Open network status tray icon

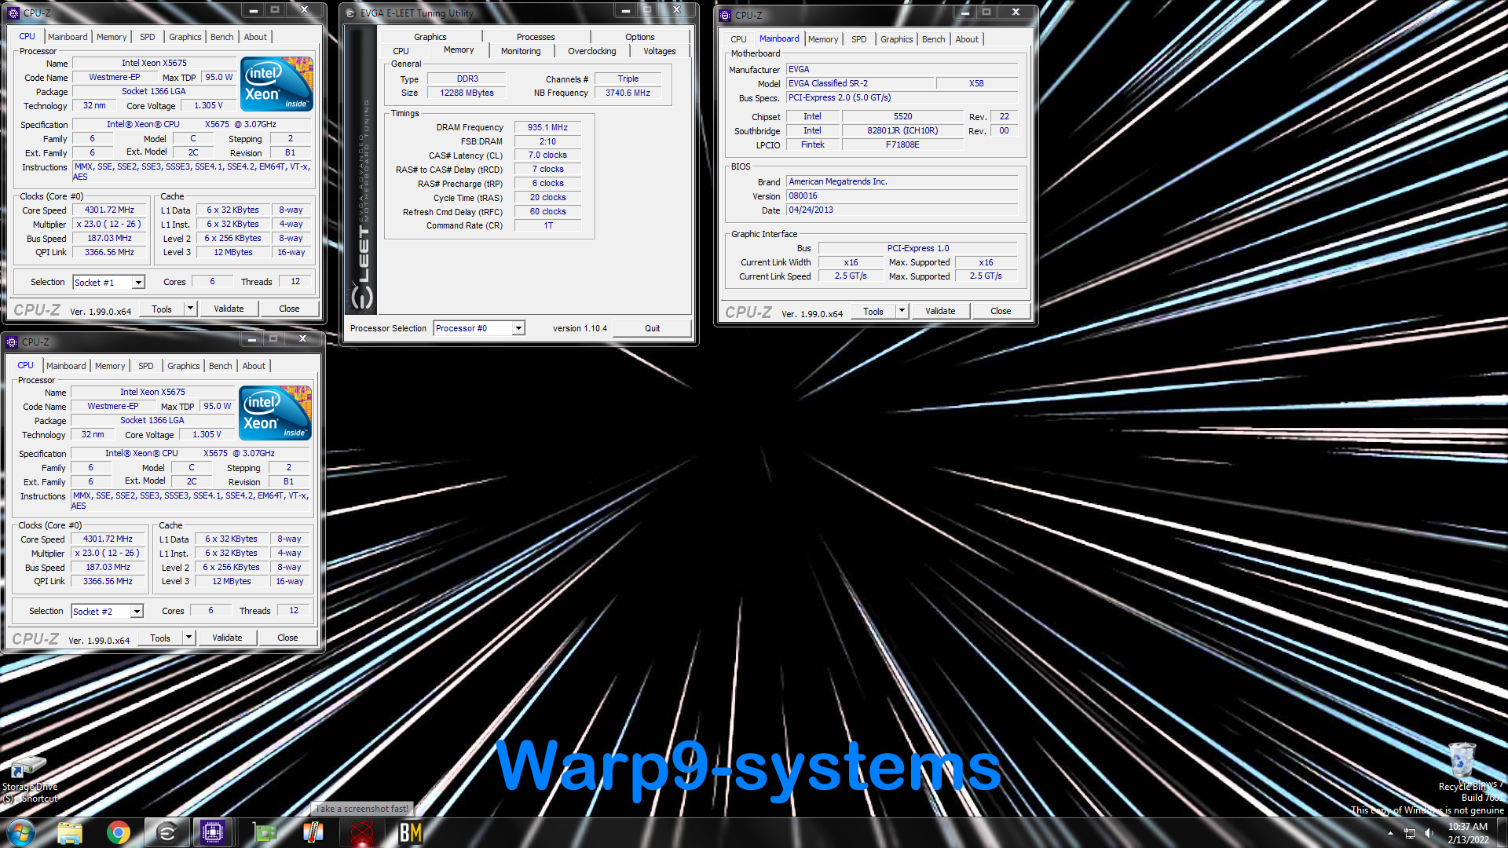1410,833
